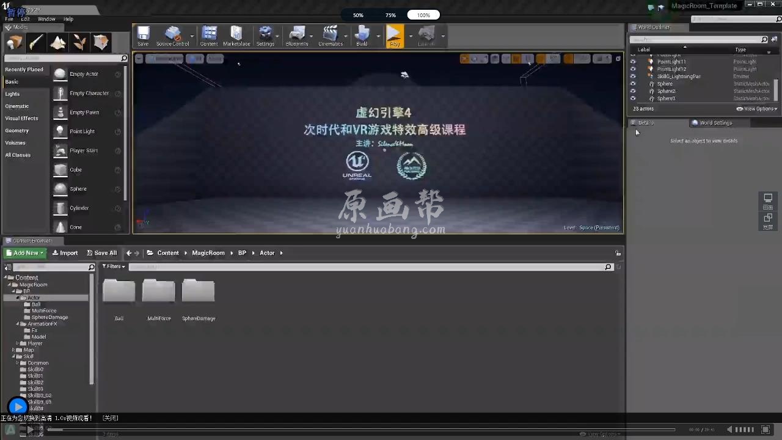The width and height of the screenshot is (782, 440).
Task: Click the MagicRoom breadcrumb
Action: (208, 253)
